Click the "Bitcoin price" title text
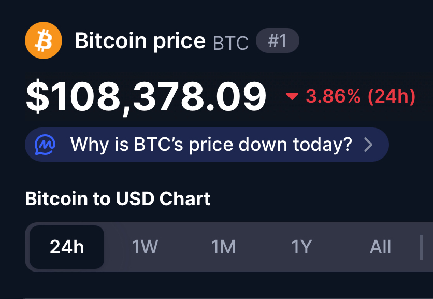This screenshot has width=433, height=299. (140, 41)
